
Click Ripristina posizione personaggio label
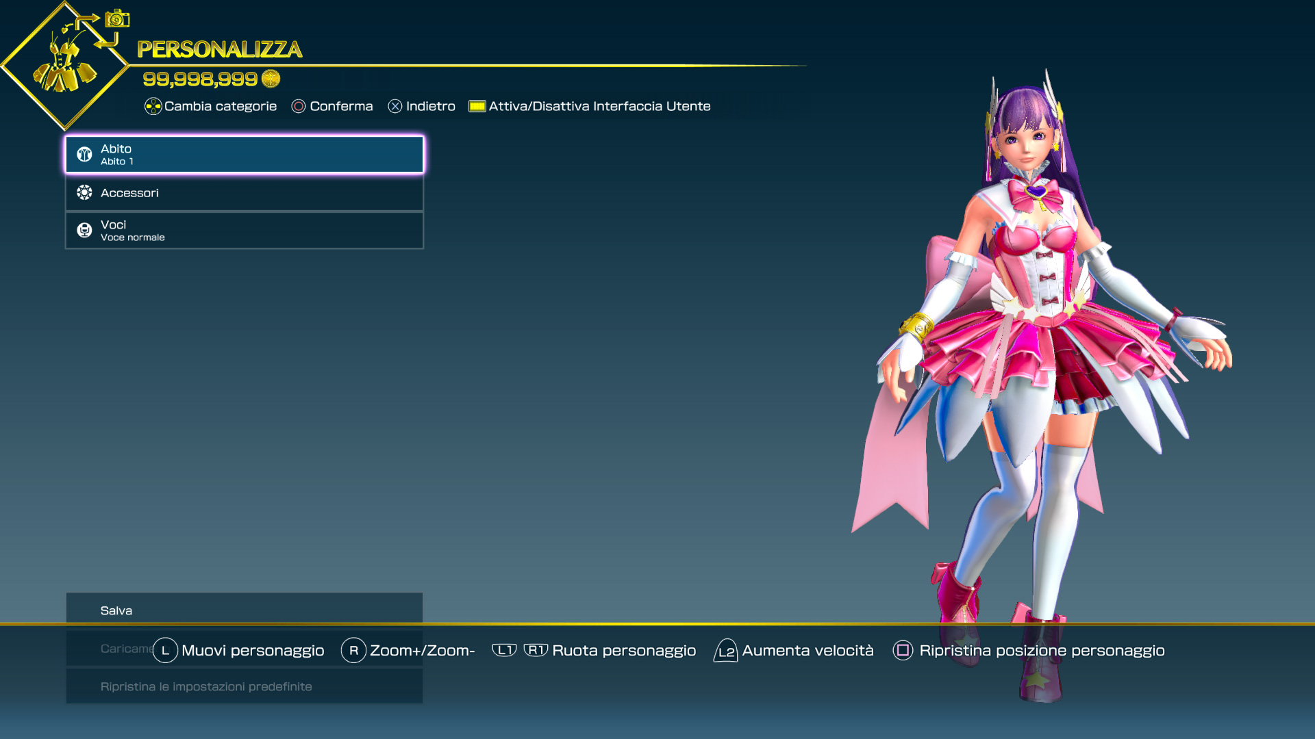[1042, 651]
